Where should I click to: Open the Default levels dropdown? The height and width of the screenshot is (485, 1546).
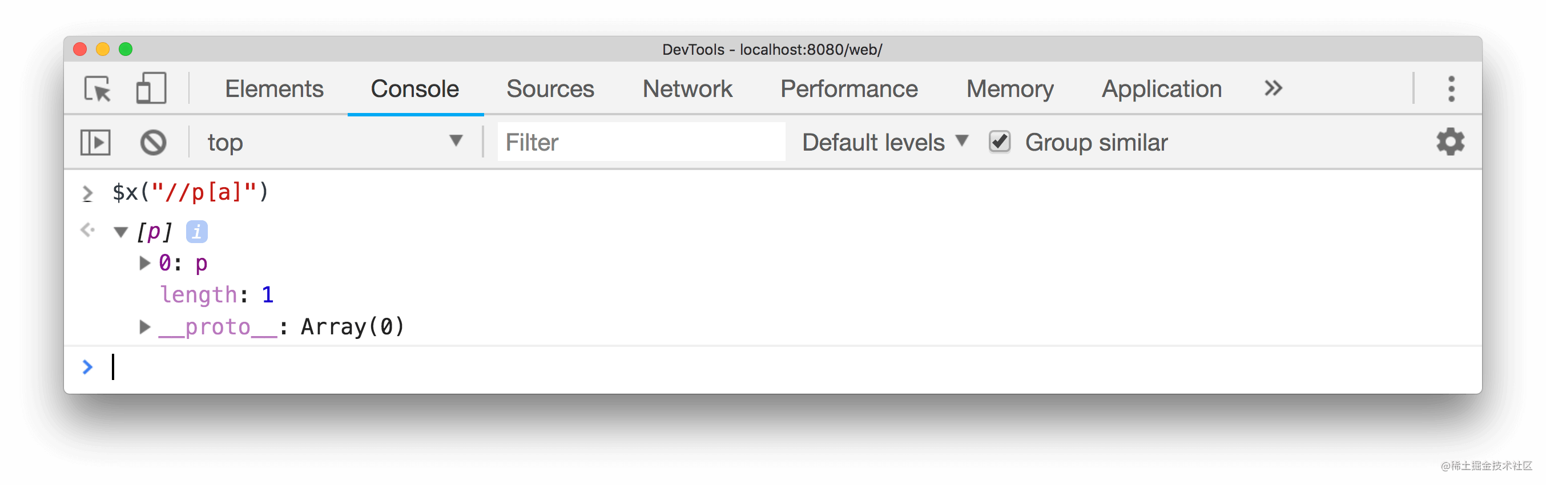click(x=885, y=142)
